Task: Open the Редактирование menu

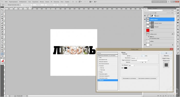Action: (x=13, y=2)
